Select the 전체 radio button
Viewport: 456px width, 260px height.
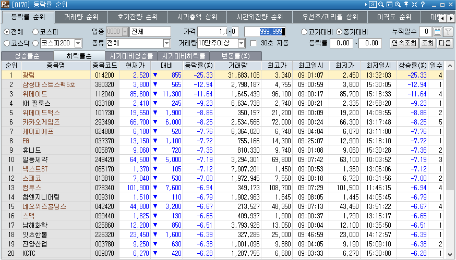[7, 32]
